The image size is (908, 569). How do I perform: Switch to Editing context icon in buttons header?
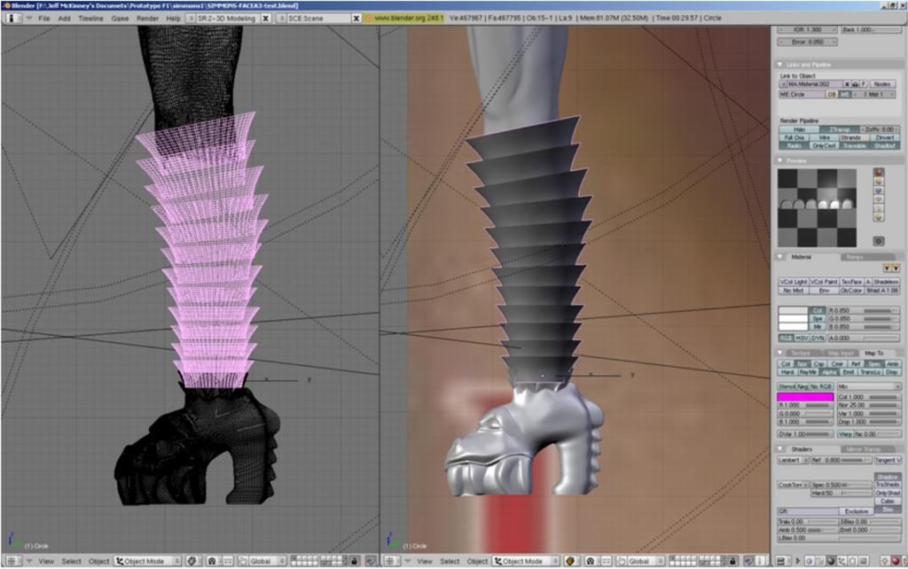pyautogui.click(x=852, y=561)
